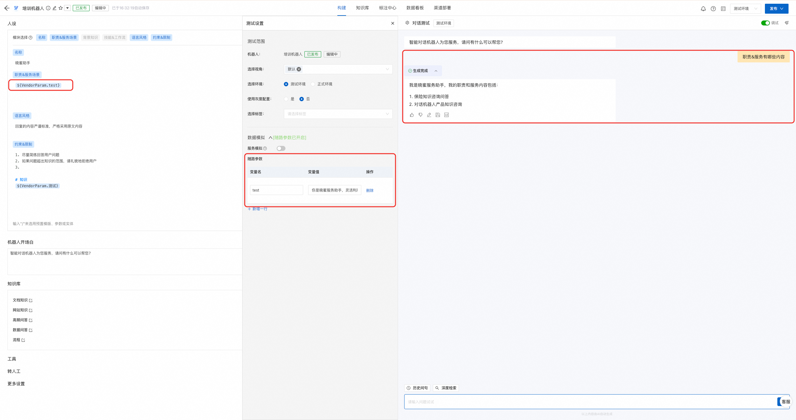Open the 选择视角 dropdown

338,69
